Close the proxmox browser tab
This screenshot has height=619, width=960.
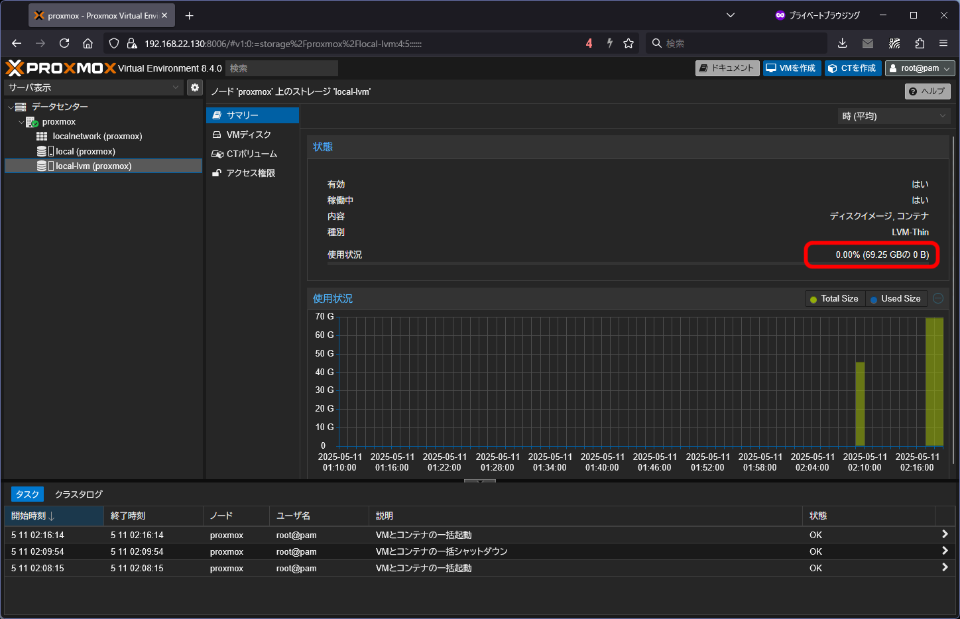tap(164, 15)
